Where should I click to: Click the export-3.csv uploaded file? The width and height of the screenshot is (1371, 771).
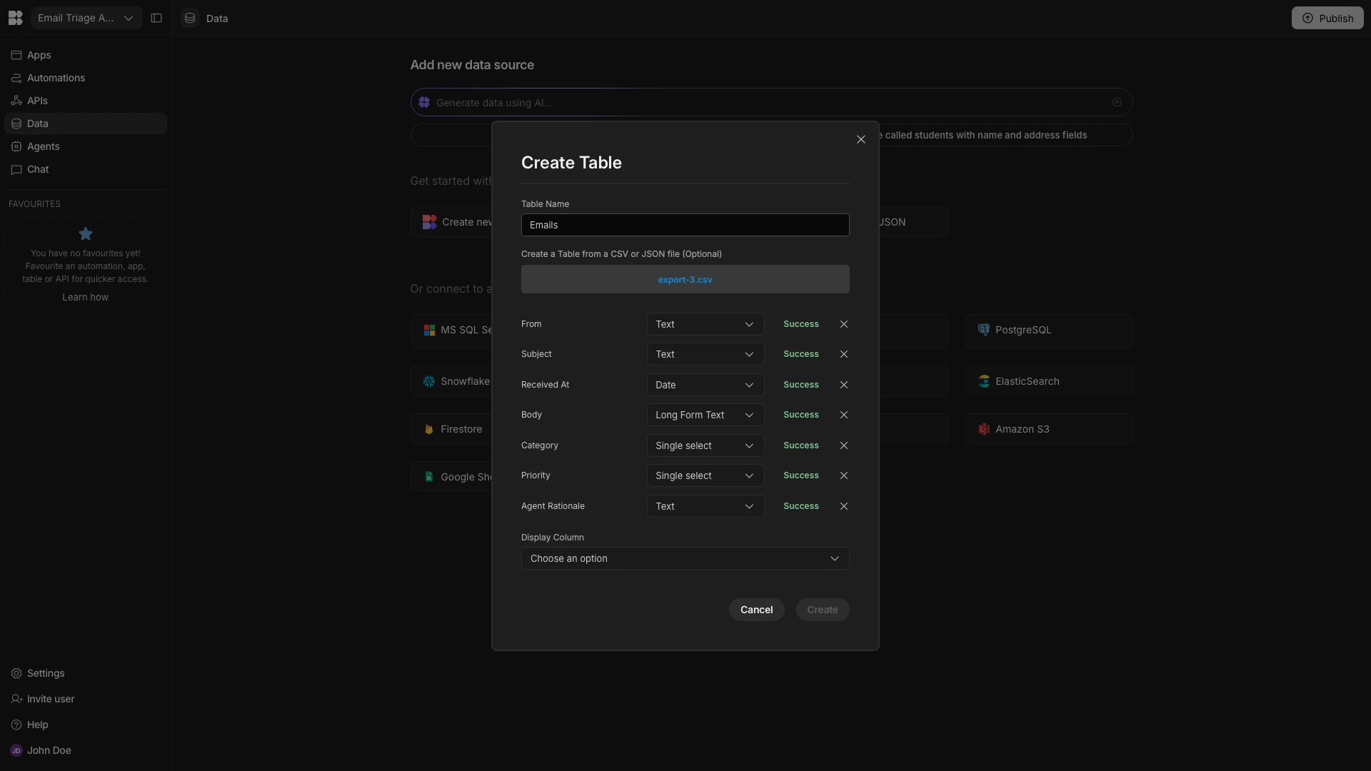pos(685,280)
